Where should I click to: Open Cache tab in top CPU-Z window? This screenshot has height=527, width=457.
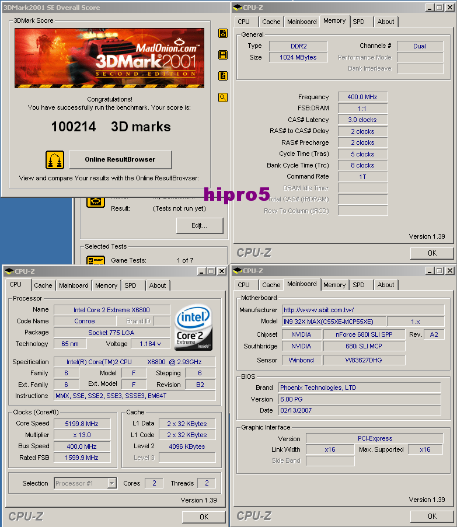coord(271,22)
